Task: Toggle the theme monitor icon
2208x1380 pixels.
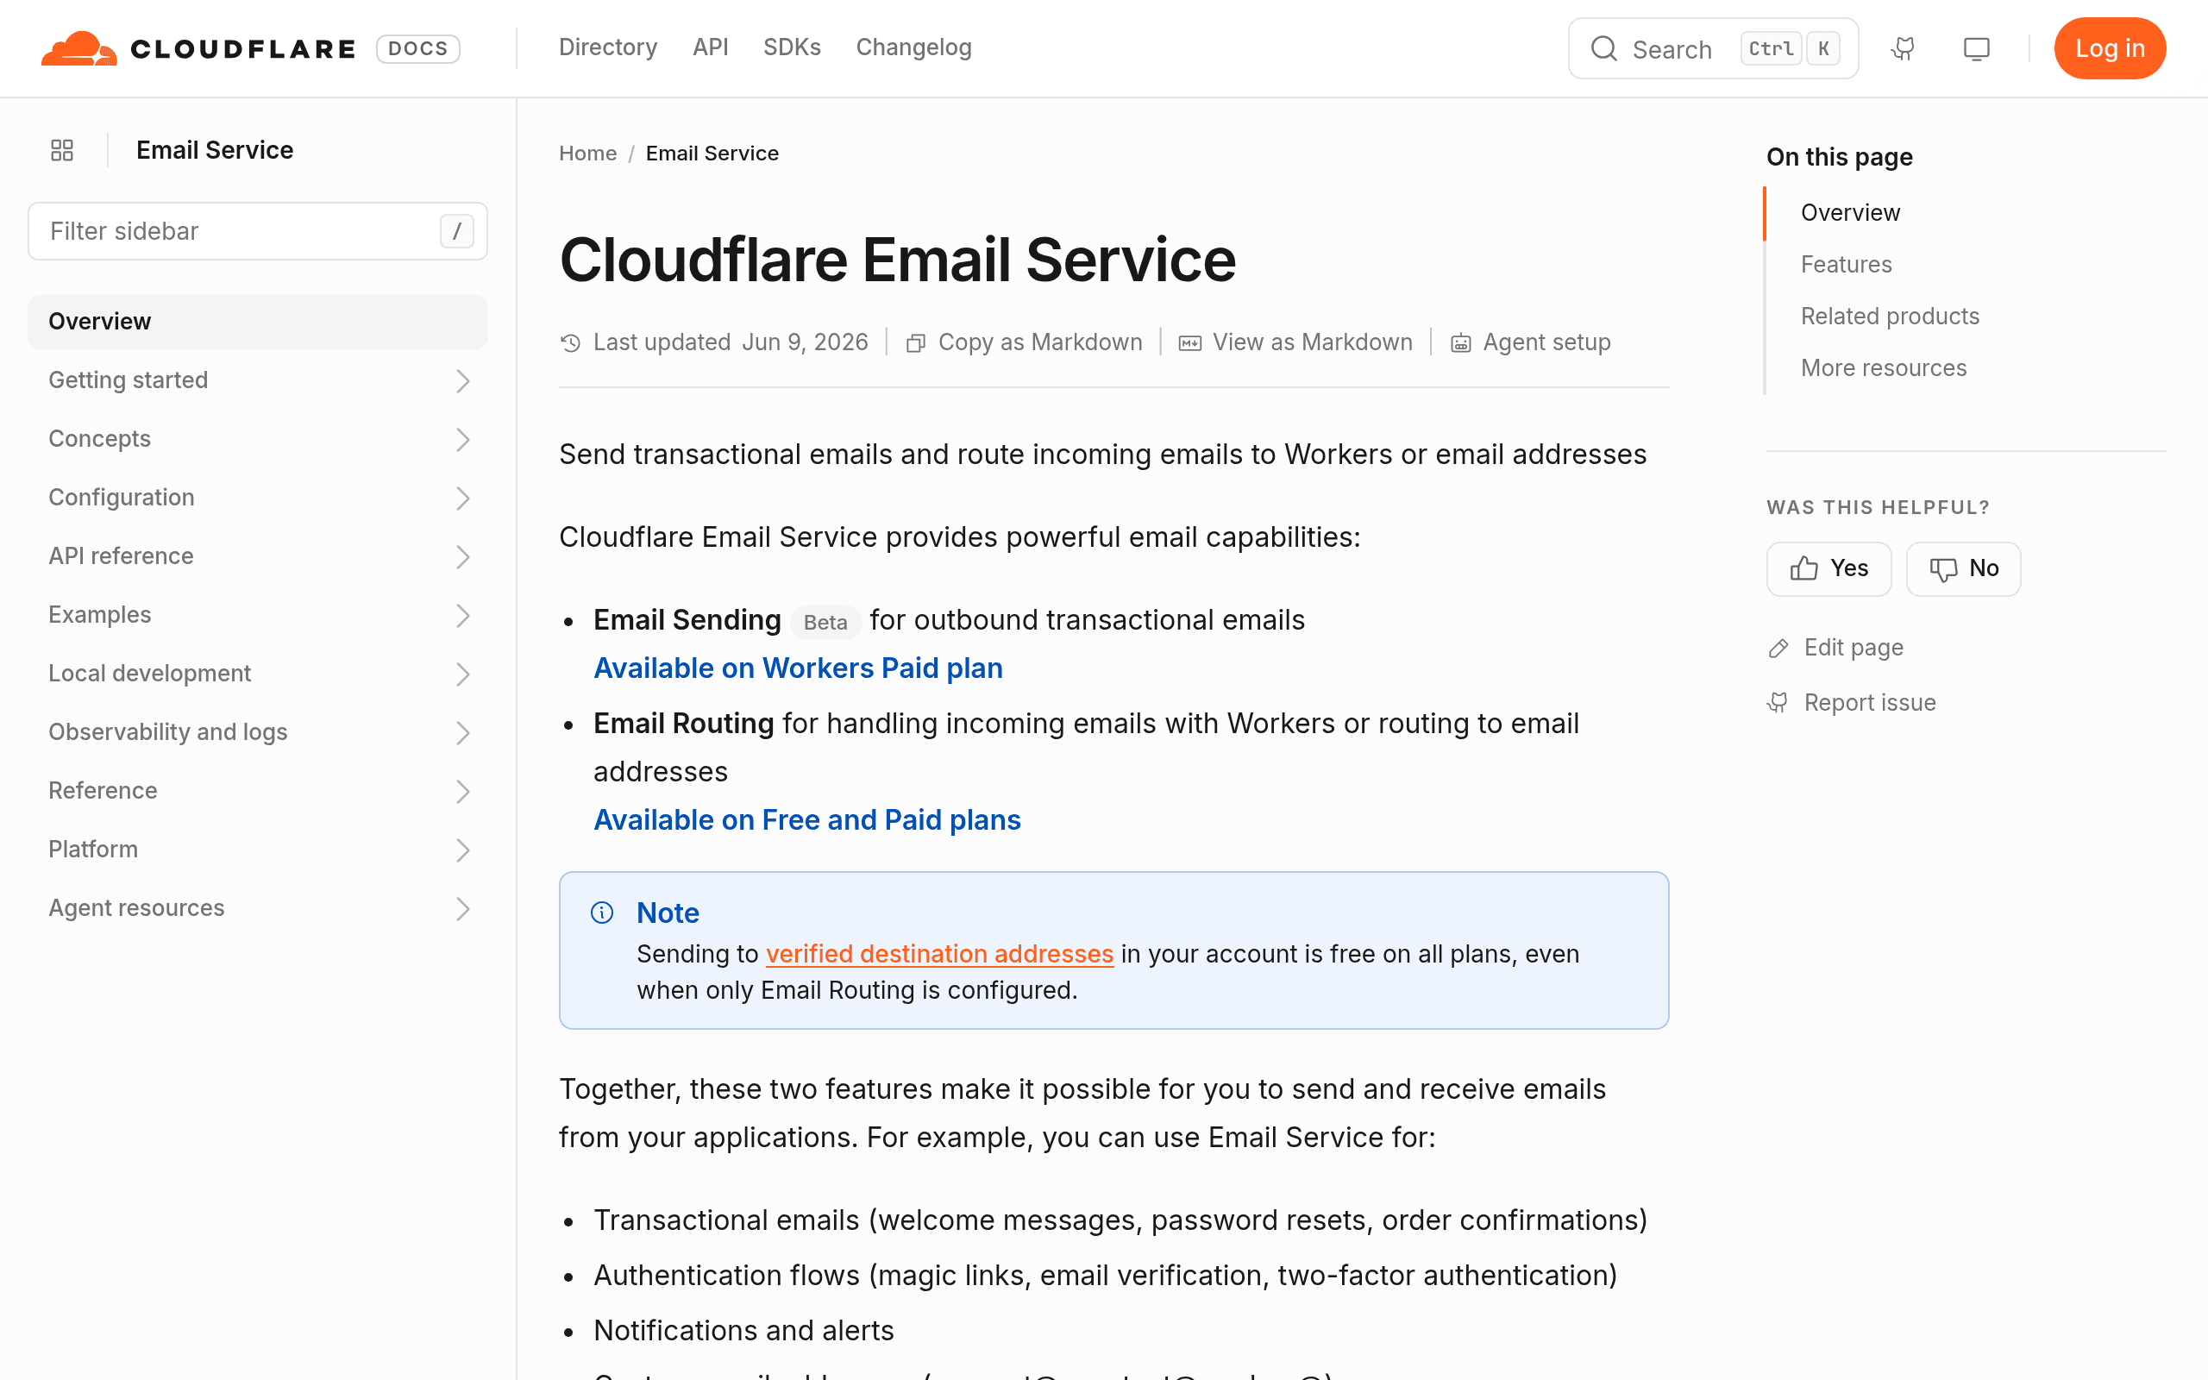Action: [1976, 48]
